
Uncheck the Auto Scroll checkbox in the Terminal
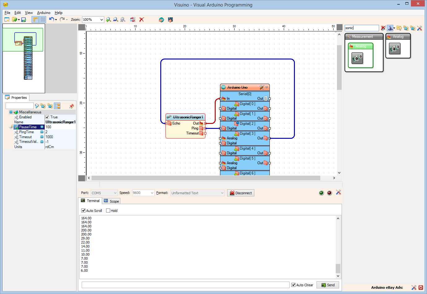point(83,210)
